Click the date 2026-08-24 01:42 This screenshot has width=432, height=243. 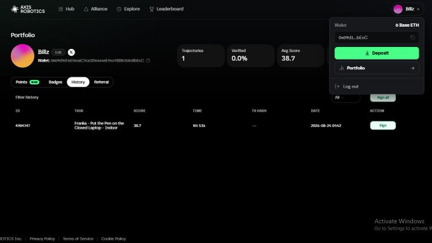pos(326,125)
